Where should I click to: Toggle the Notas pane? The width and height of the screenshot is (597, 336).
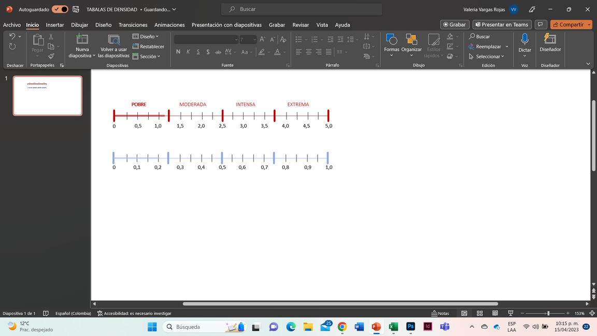click(440, 313)
